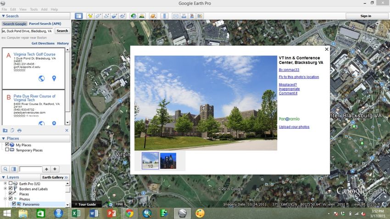
Task: Open the Upload your photos link
Action: (294, 127)
